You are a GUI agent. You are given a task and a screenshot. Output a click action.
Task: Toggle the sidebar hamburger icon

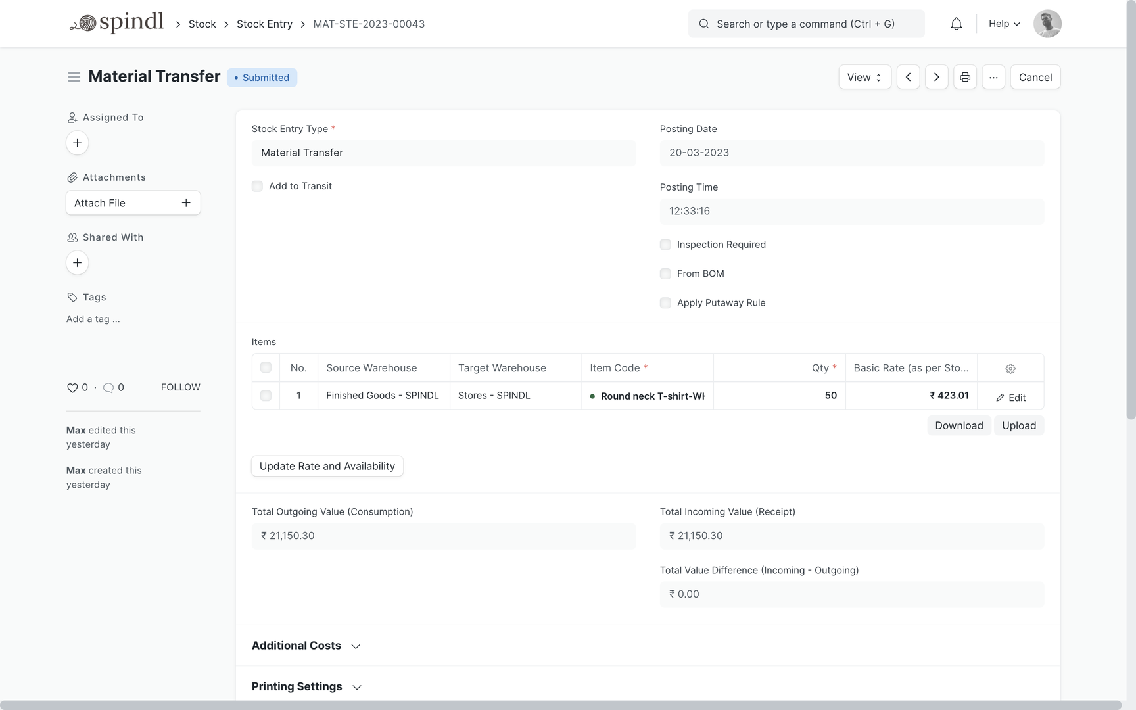[74, 77]
